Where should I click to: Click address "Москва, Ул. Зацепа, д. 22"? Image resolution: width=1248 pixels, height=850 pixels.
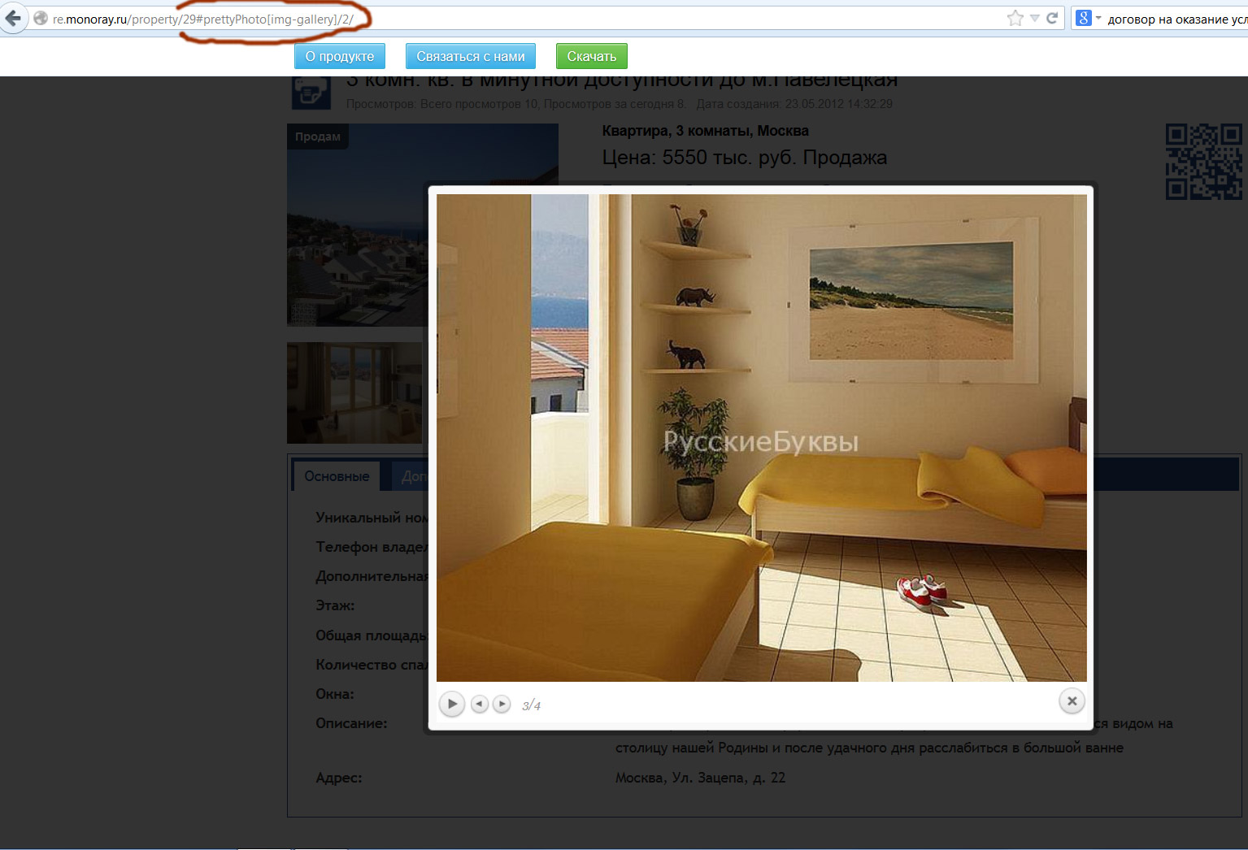(700, 778)
